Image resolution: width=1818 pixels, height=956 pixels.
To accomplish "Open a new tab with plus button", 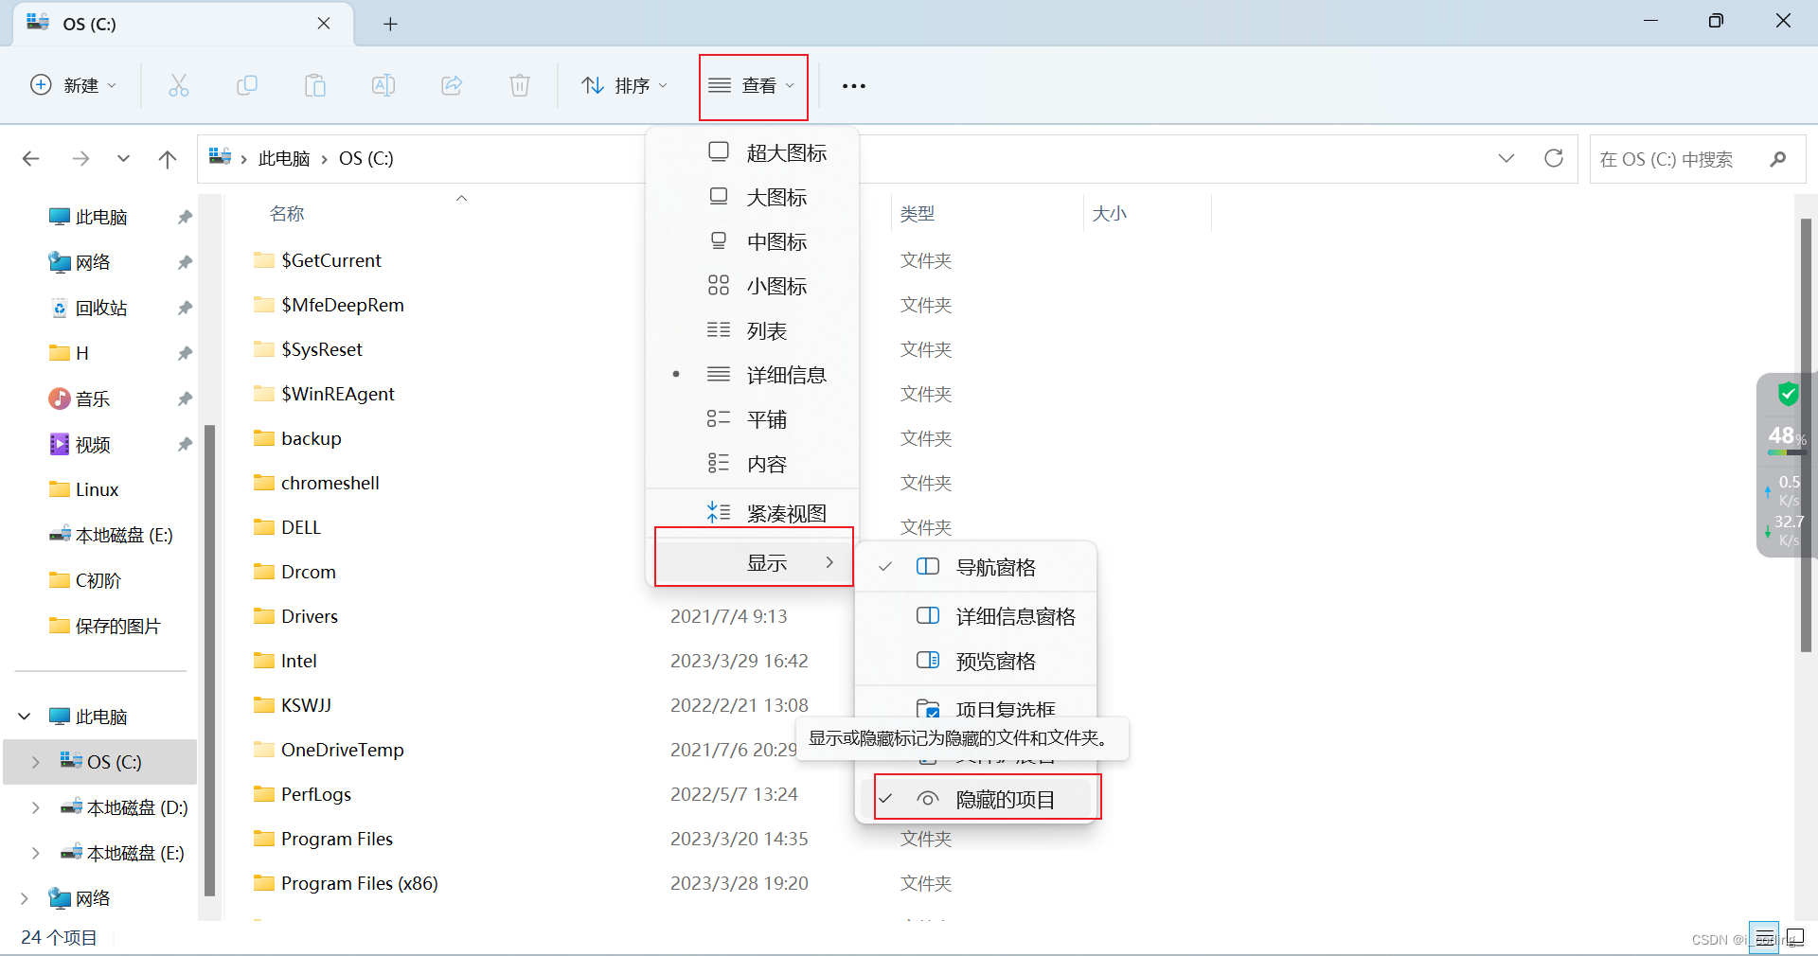I will (390, 24).
